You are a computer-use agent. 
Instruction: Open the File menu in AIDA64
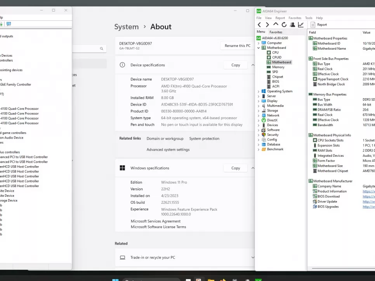click(x=259, y=18)
